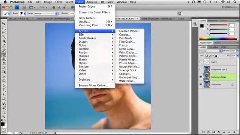240x135 pixels.
Task: Toggle lock transparent pixels
Action: point(207,56)
